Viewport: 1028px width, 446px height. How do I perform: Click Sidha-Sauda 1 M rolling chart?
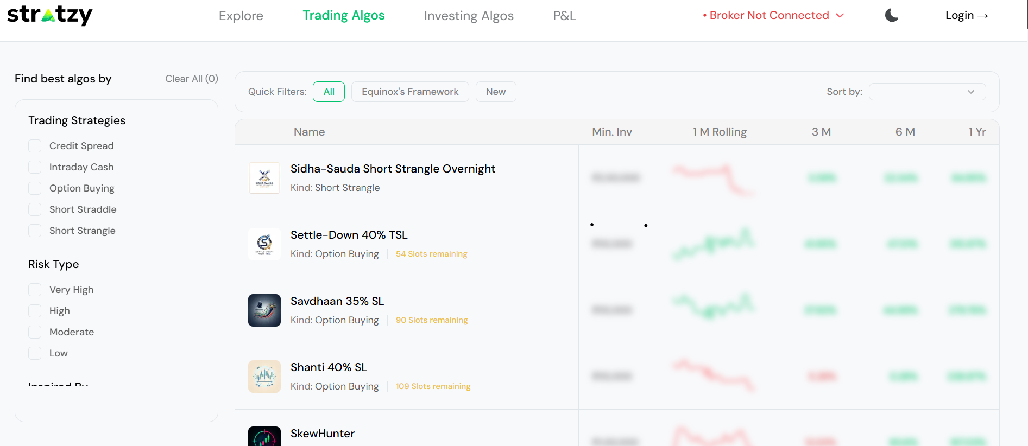pyautogui.click(x=713, y=179)
